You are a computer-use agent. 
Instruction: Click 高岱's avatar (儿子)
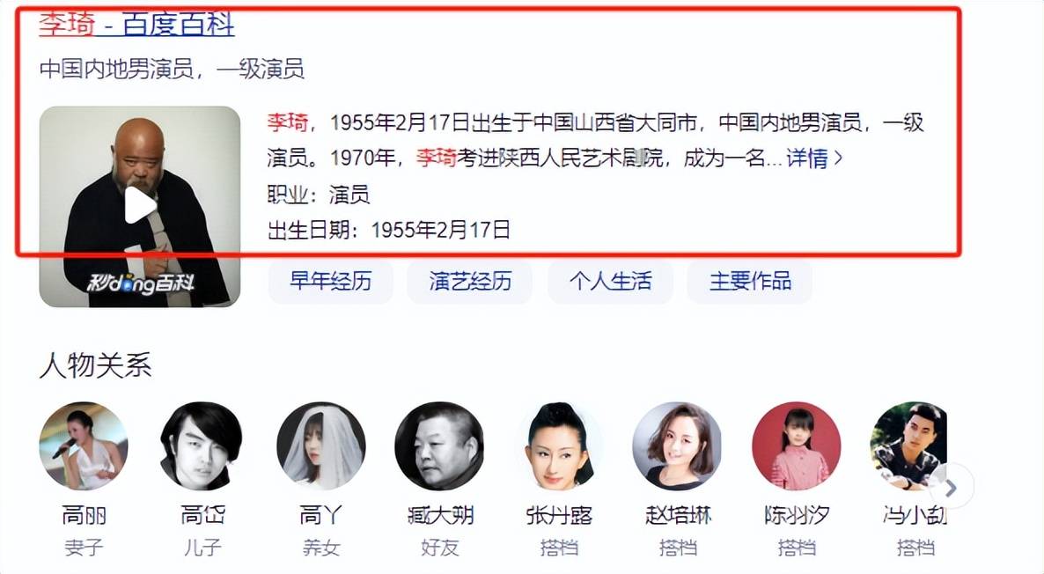coord(202,446)
